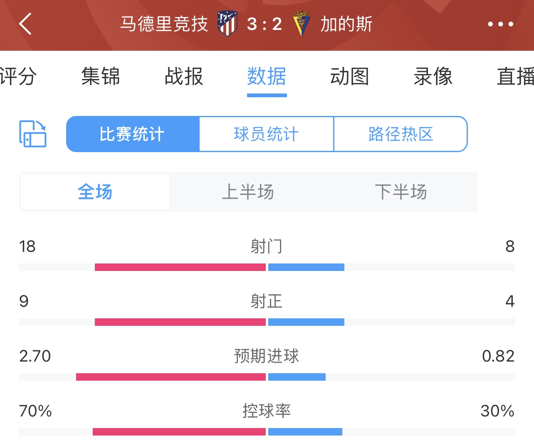Viewport: 534px width, 448px height.
Task: Switch to the 路径热区 segment
Action: pos(400,134)
